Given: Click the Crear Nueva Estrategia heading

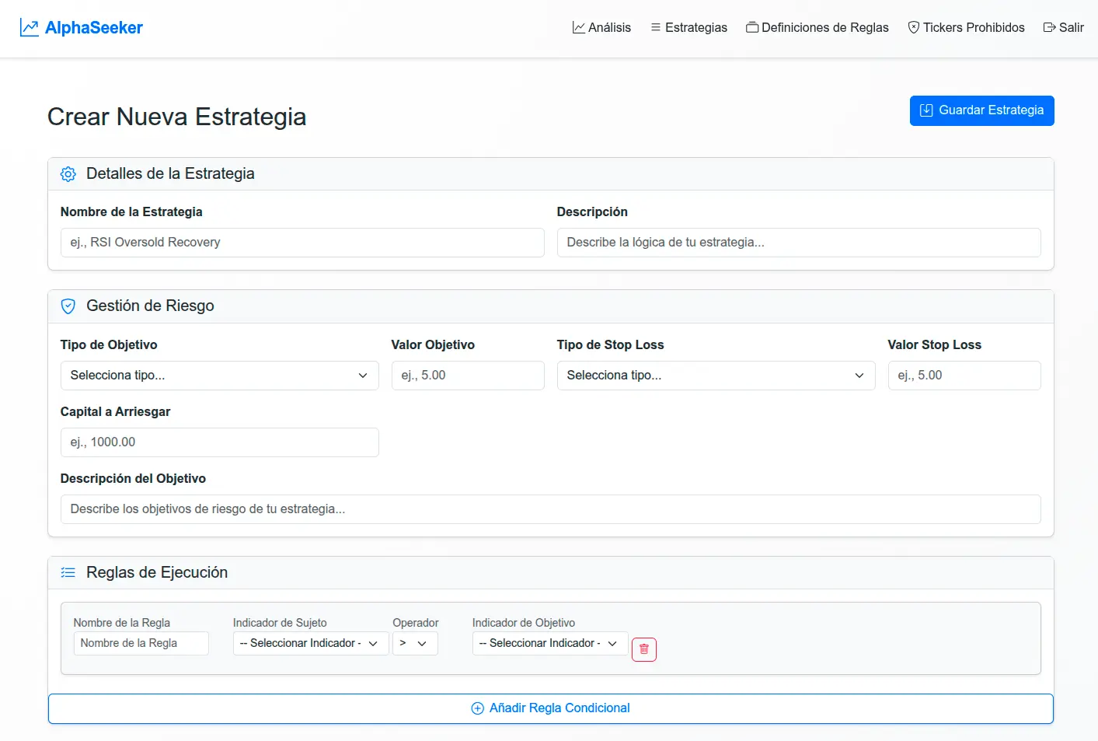Looking at the screenshot, I should [177, 117].
